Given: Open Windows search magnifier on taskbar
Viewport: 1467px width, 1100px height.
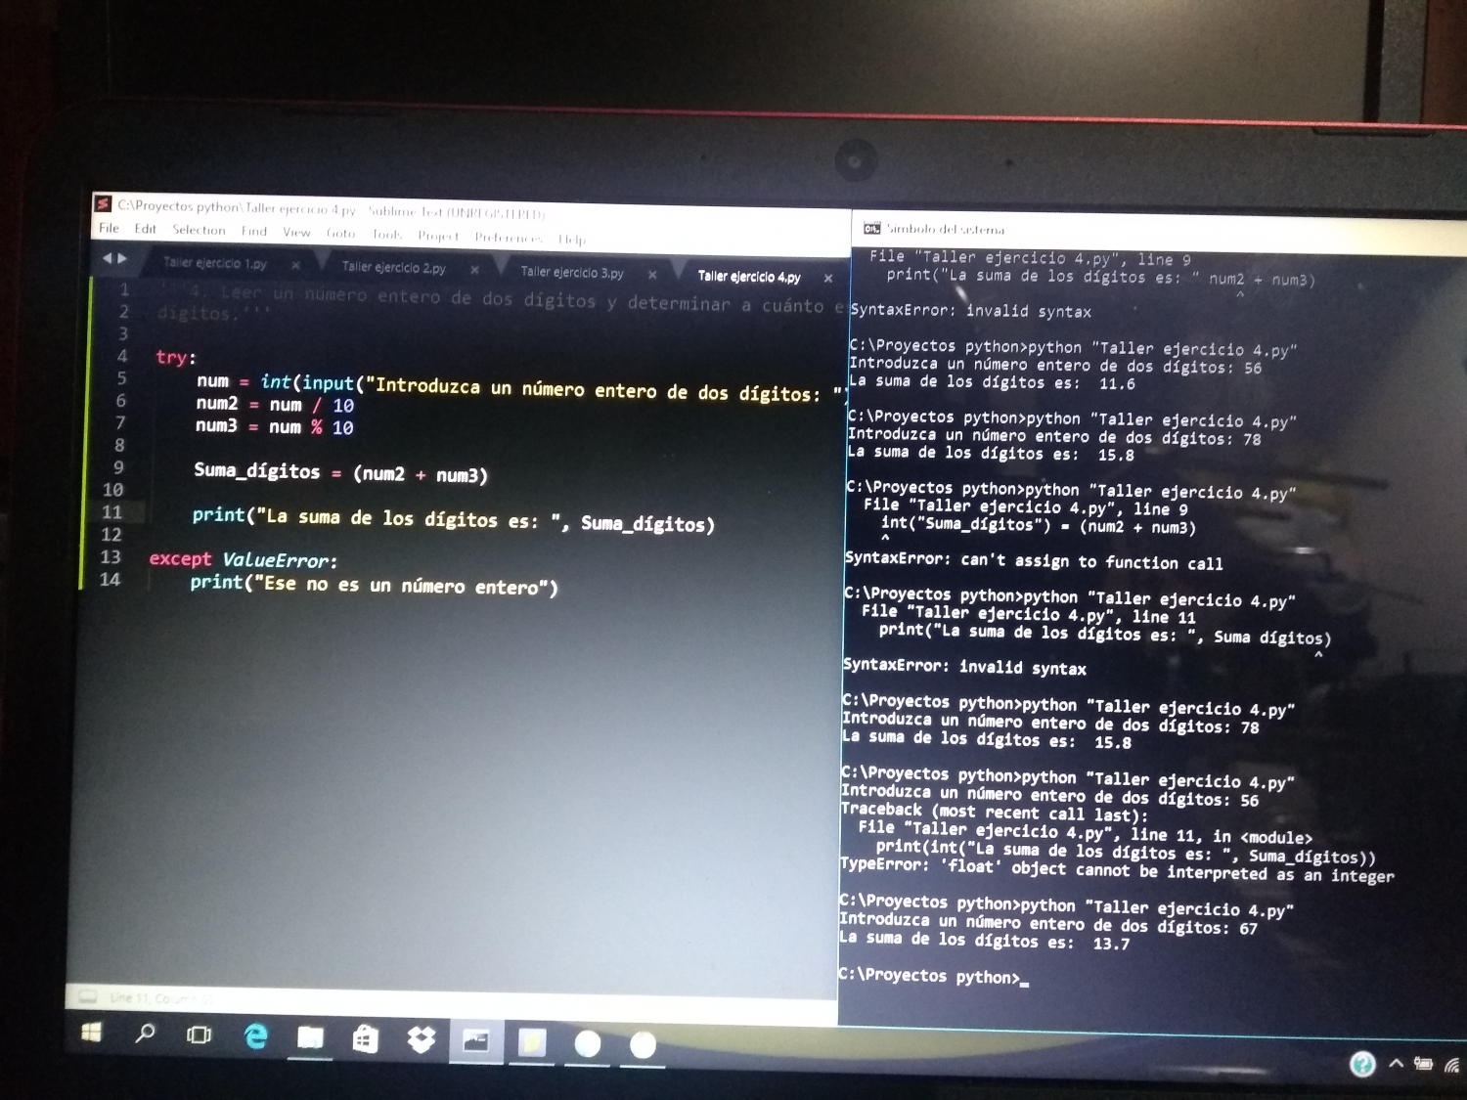Looking at the screenshot, I should [145, 1033].
